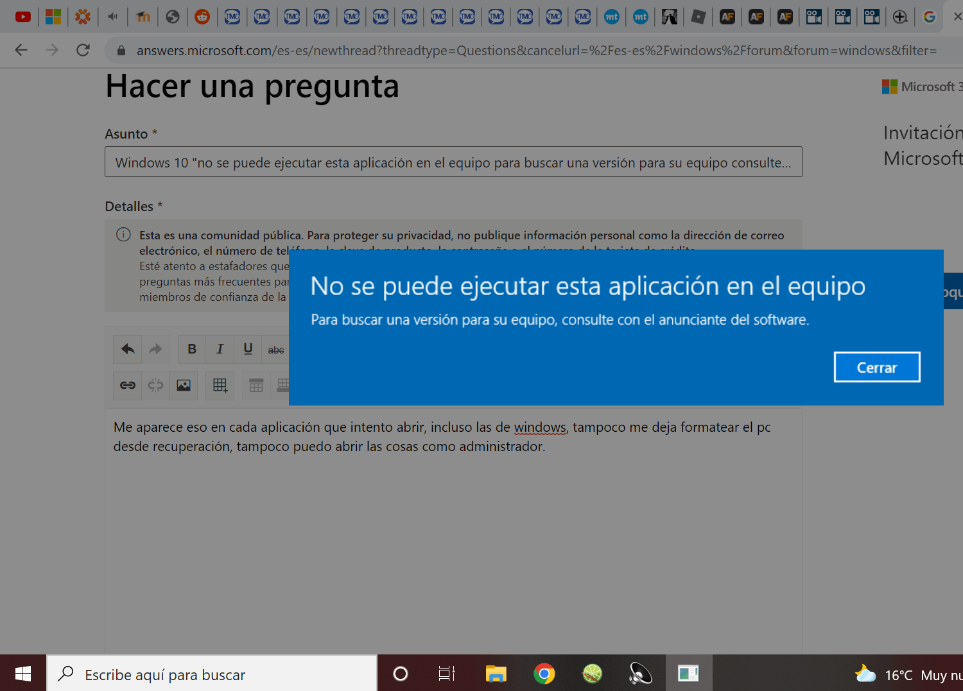This screenshot has height=691, width=963.
Task: Undo the last edit in the editor toolbar
Action: coord(128,349)
